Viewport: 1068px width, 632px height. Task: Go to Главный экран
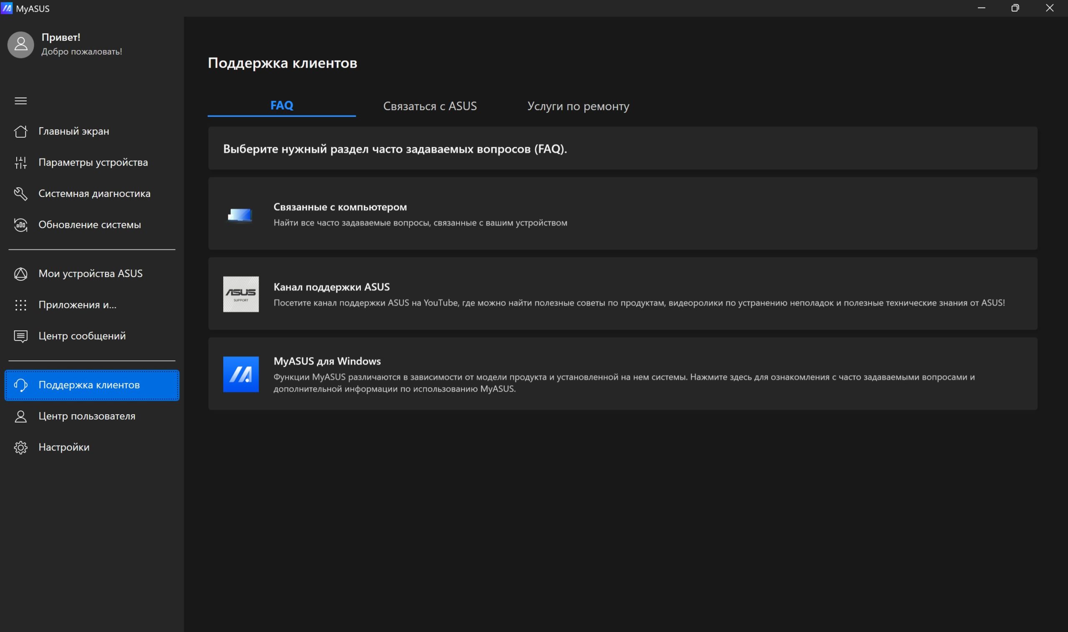click(x=91, y=131)
